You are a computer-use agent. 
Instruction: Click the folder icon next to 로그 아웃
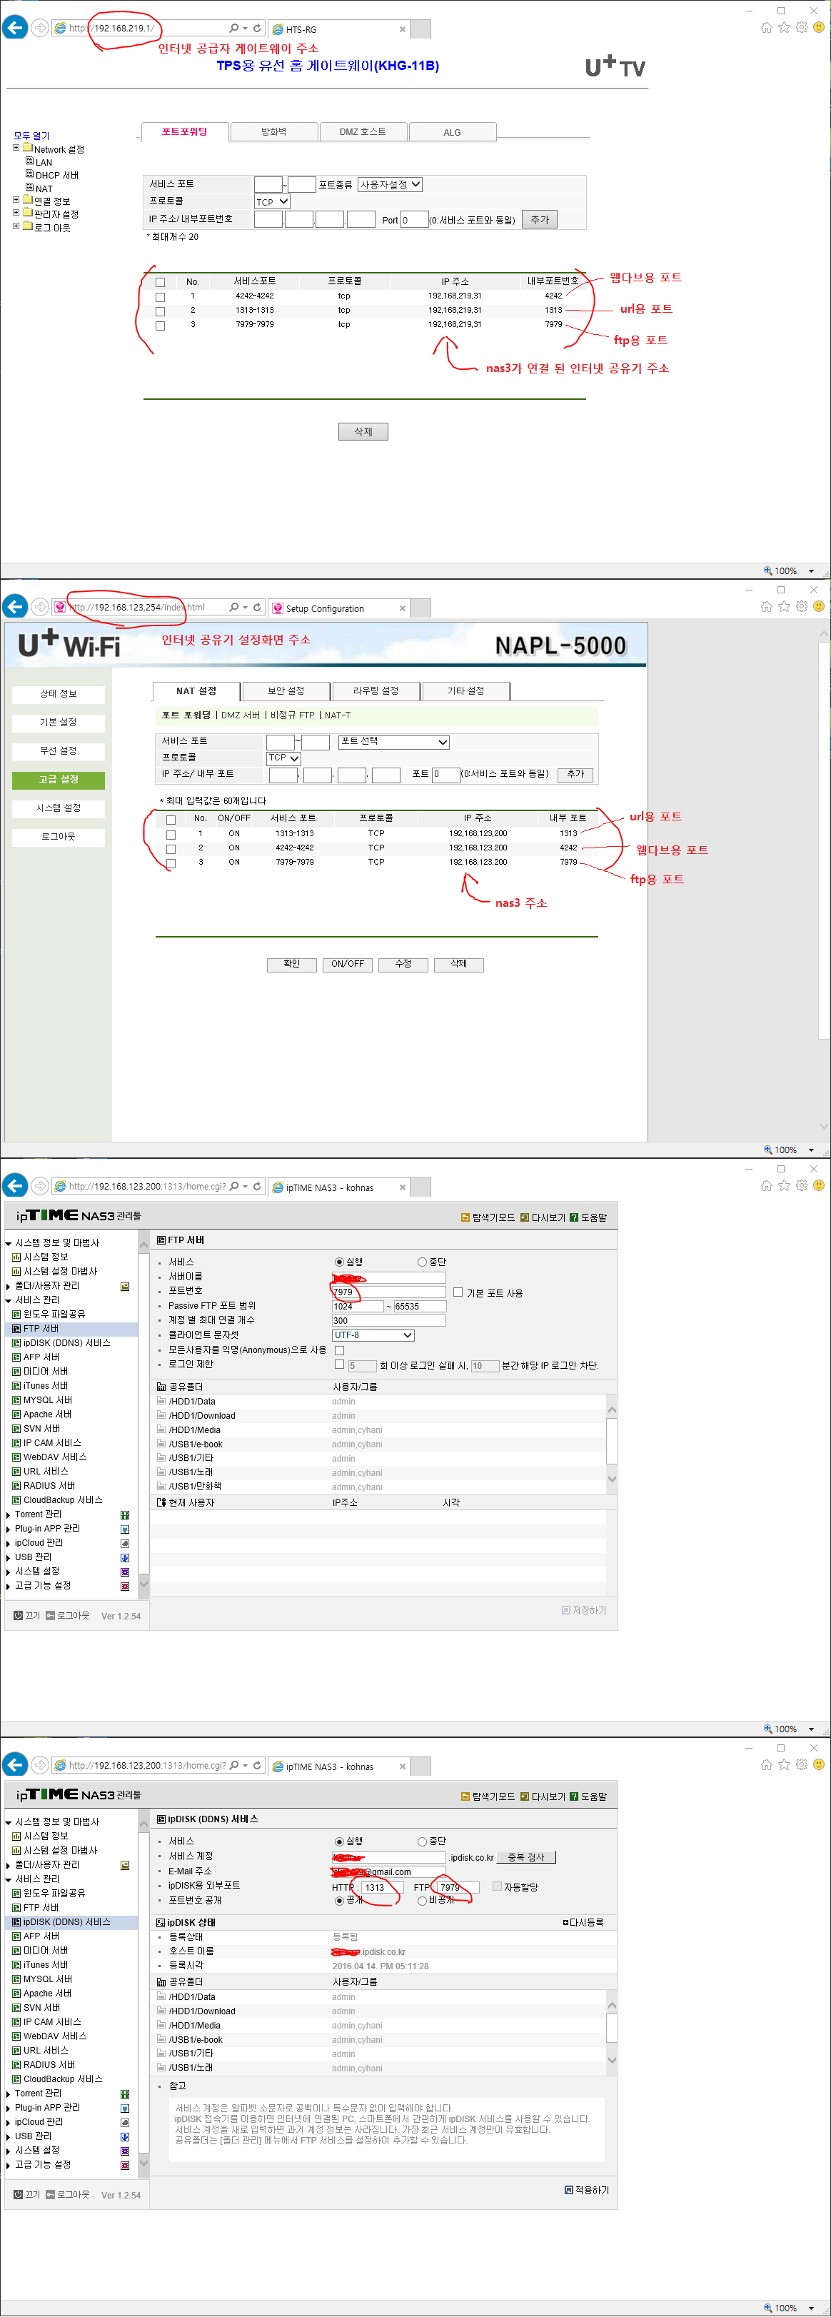[27, 226]
